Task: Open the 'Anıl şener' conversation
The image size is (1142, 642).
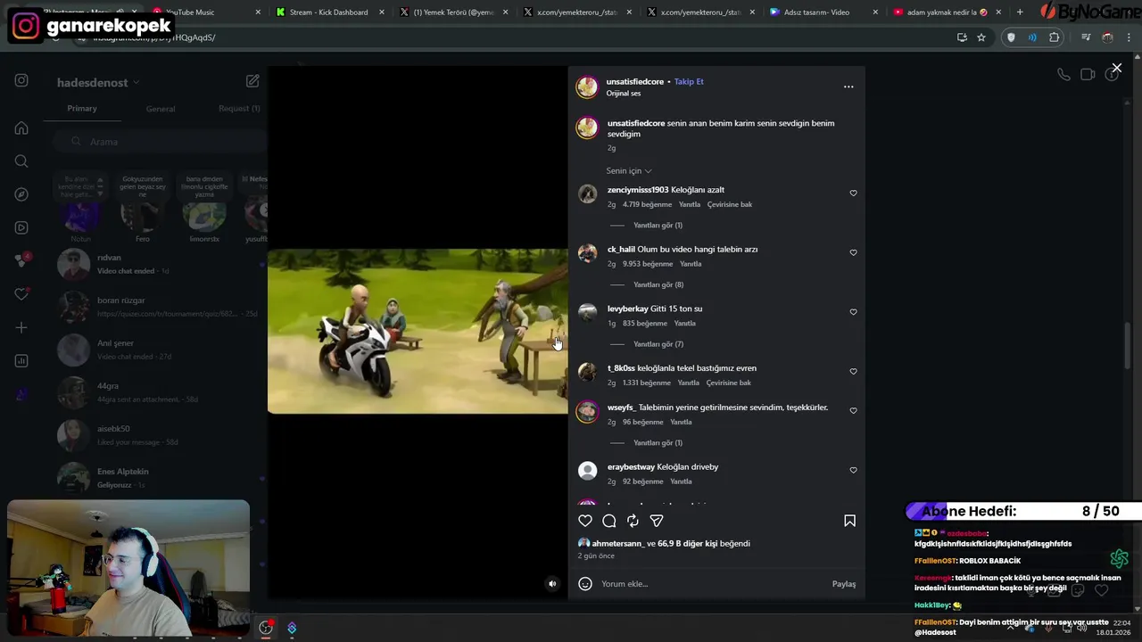Action: coord(159,350)
